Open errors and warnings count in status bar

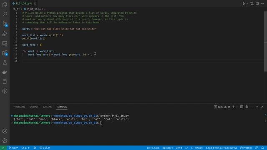(x=45, y=147)
